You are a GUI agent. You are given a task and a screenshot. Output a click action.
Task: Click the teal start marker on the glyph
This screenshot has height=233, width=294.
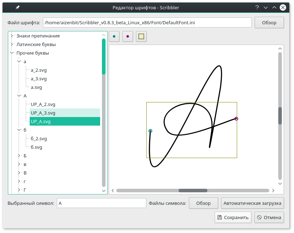pyautogui.click(x=150, y=131)
